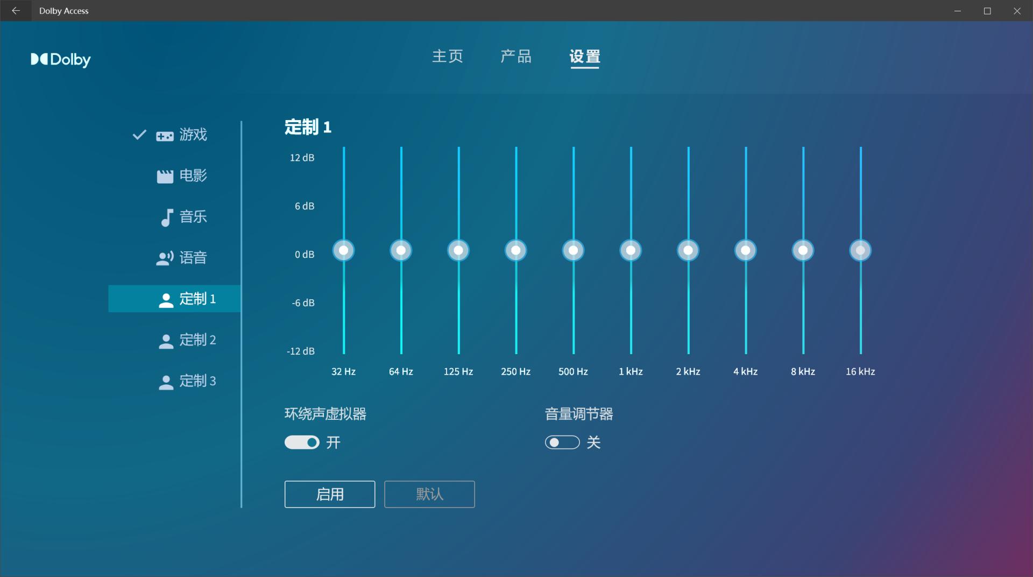The width and height of the screenshot is (1033, 577).
Task: Open the 产品 tab
Action: tap(516, 57)
